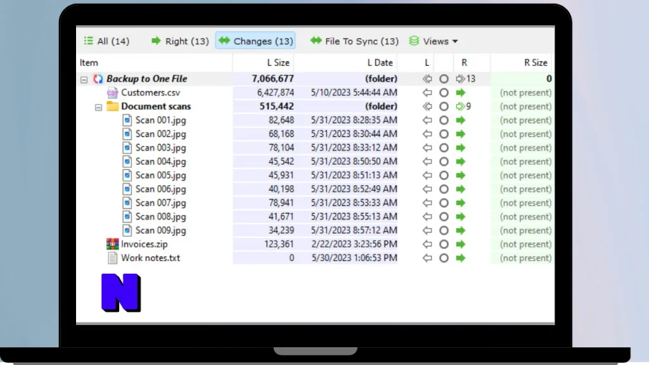Image resolution: width=649 pixels, height=365 pixels.
Task: Select the Invoices.zip file name
Action: click(145, 244)
